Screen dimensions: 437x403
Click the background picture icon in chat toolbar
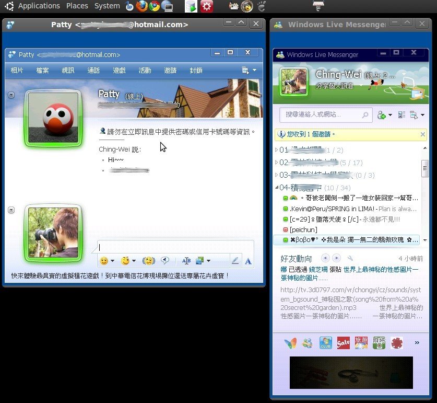click(x=199, y=261)
